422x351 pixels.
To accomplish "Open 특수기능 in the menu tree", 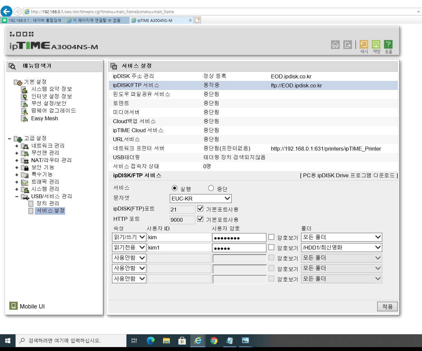I will point(42,174).
